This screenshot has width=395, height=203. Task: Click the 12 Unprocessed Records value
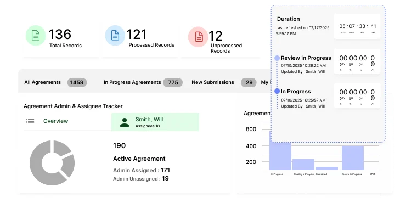(x=216, y=36)
